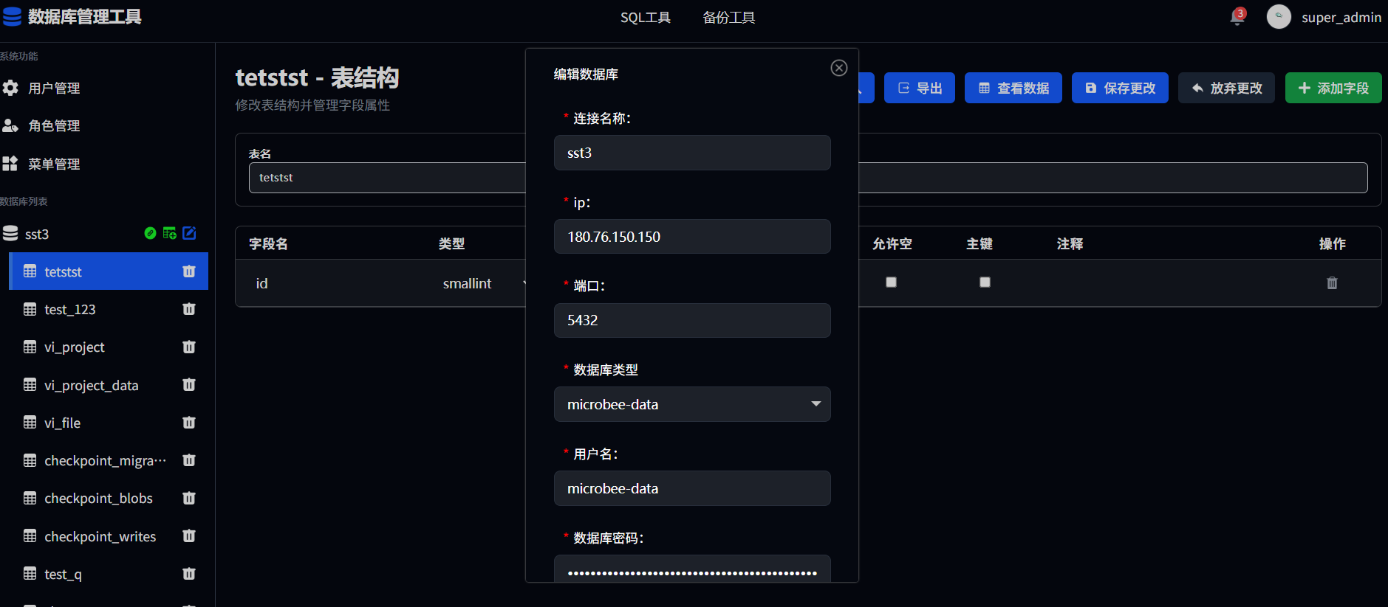Click the blue edit icon for sst3

[x=189, y=233]
